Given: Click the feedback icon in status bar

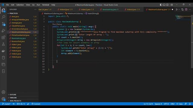Looking at the screenshot, I should coord(186,104).
